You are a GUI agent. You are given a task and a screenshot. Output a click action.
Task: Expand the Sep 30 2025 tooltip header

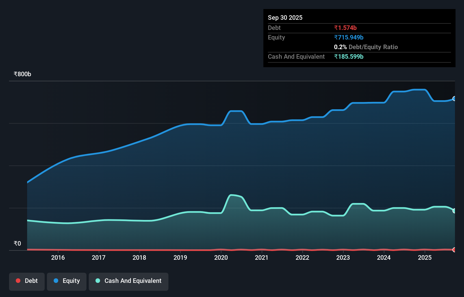point(285,18)
